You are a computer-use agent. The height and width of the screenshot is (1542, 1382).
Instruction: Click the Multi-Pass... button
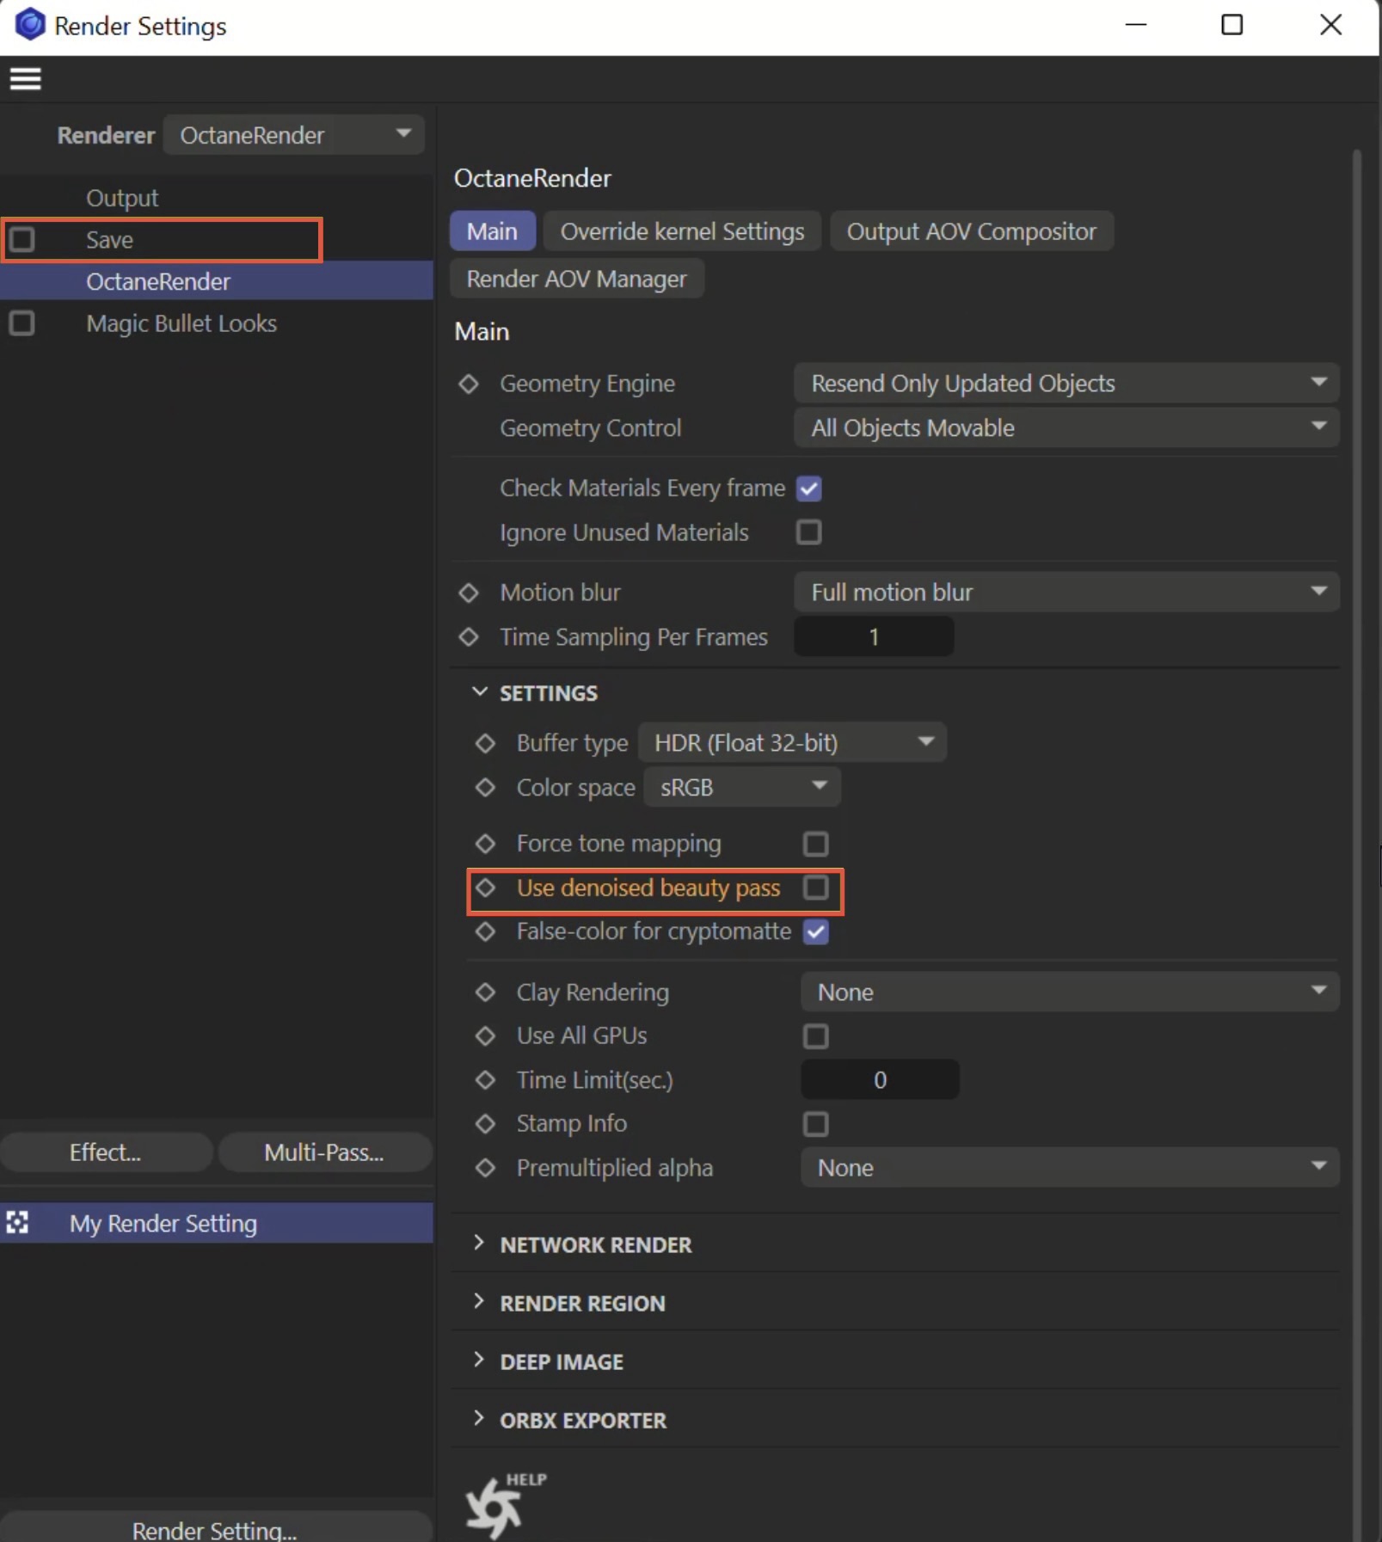tap(324, 1152)
